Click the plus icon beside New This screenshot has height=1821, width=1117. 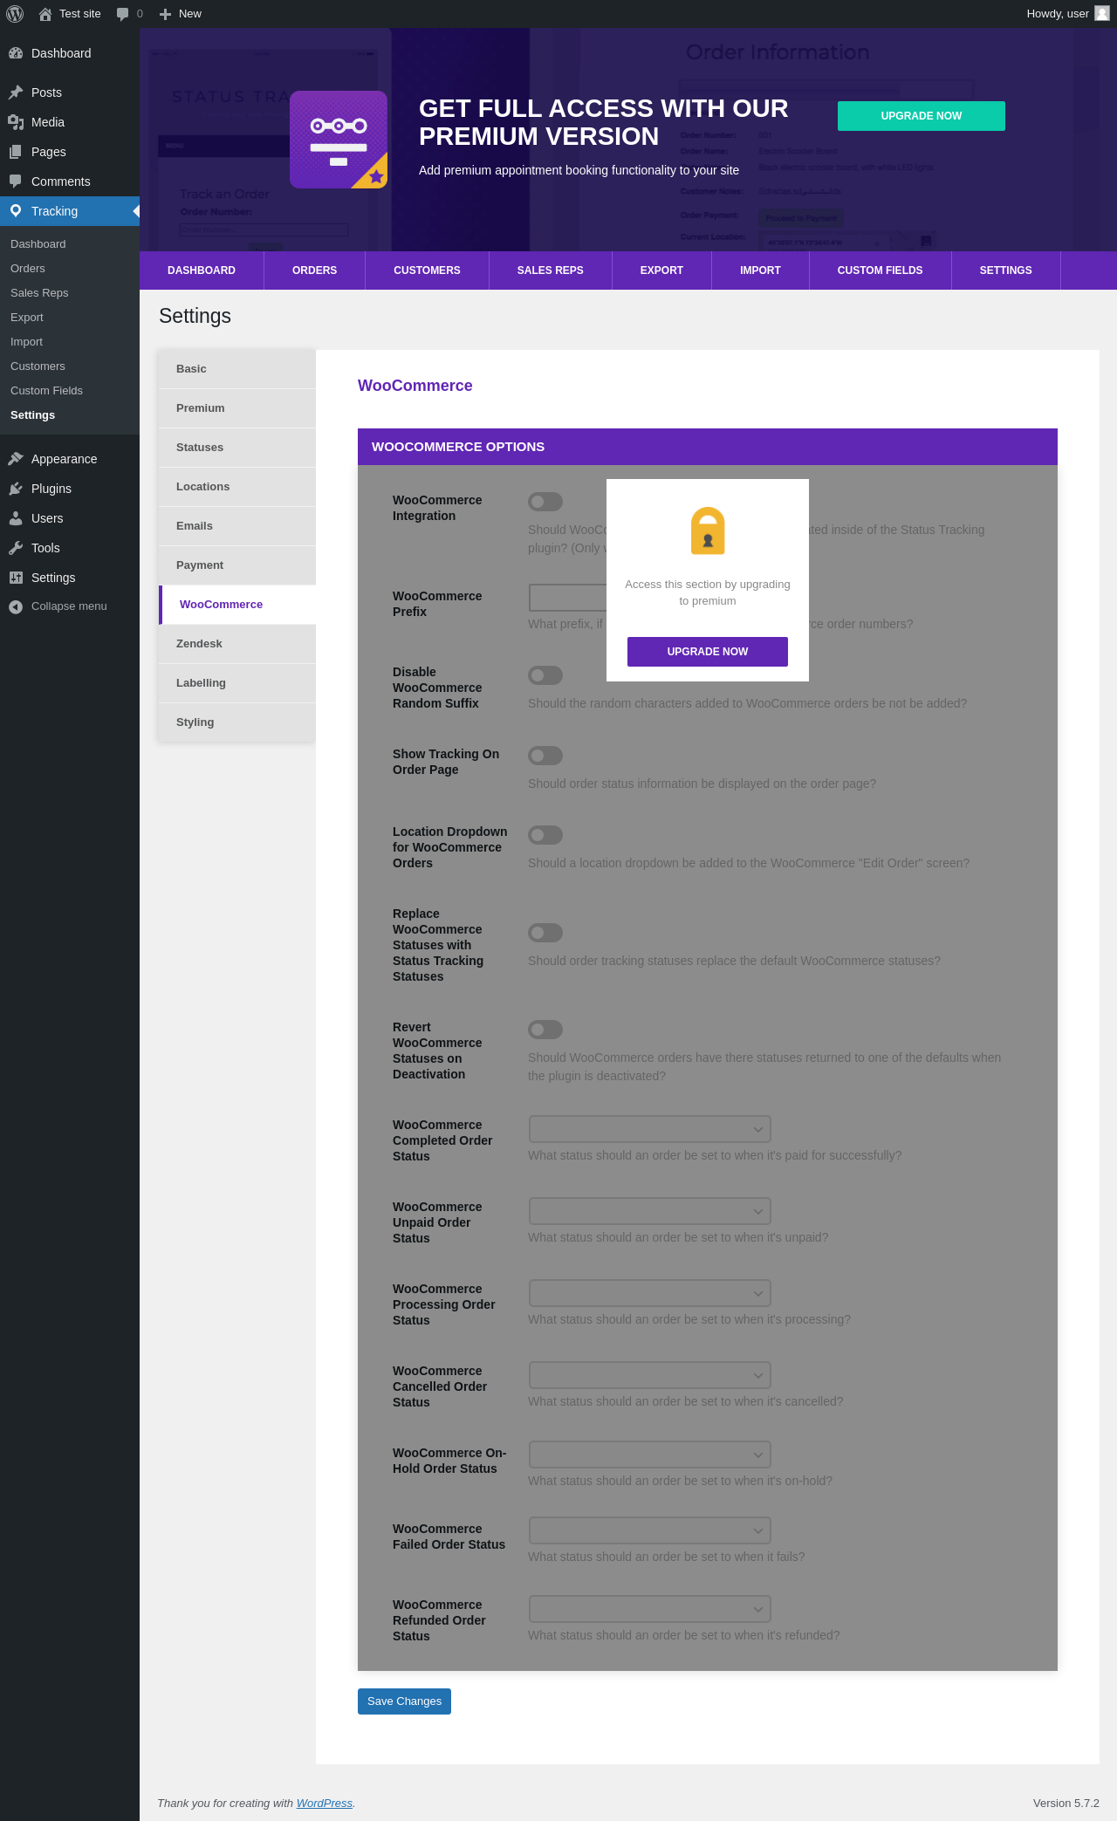[165, 14]
